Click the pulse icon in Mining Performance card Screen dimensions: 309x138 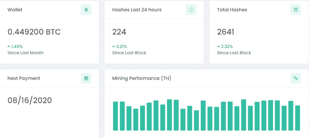tap(296, 78)
